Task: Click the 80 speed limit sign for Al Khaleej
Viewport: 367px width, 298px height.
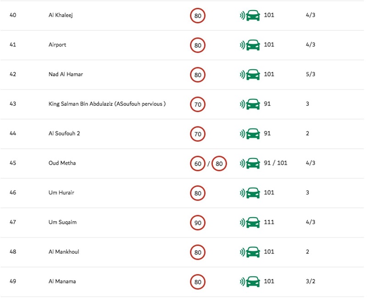Action: pos(198,16)
